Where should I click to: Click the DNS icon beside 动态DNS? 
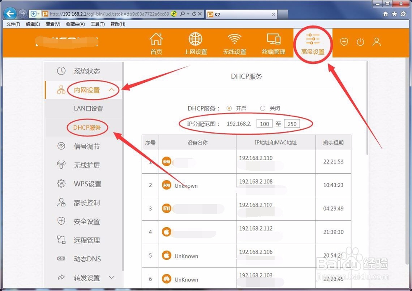[x=61, y=258]
